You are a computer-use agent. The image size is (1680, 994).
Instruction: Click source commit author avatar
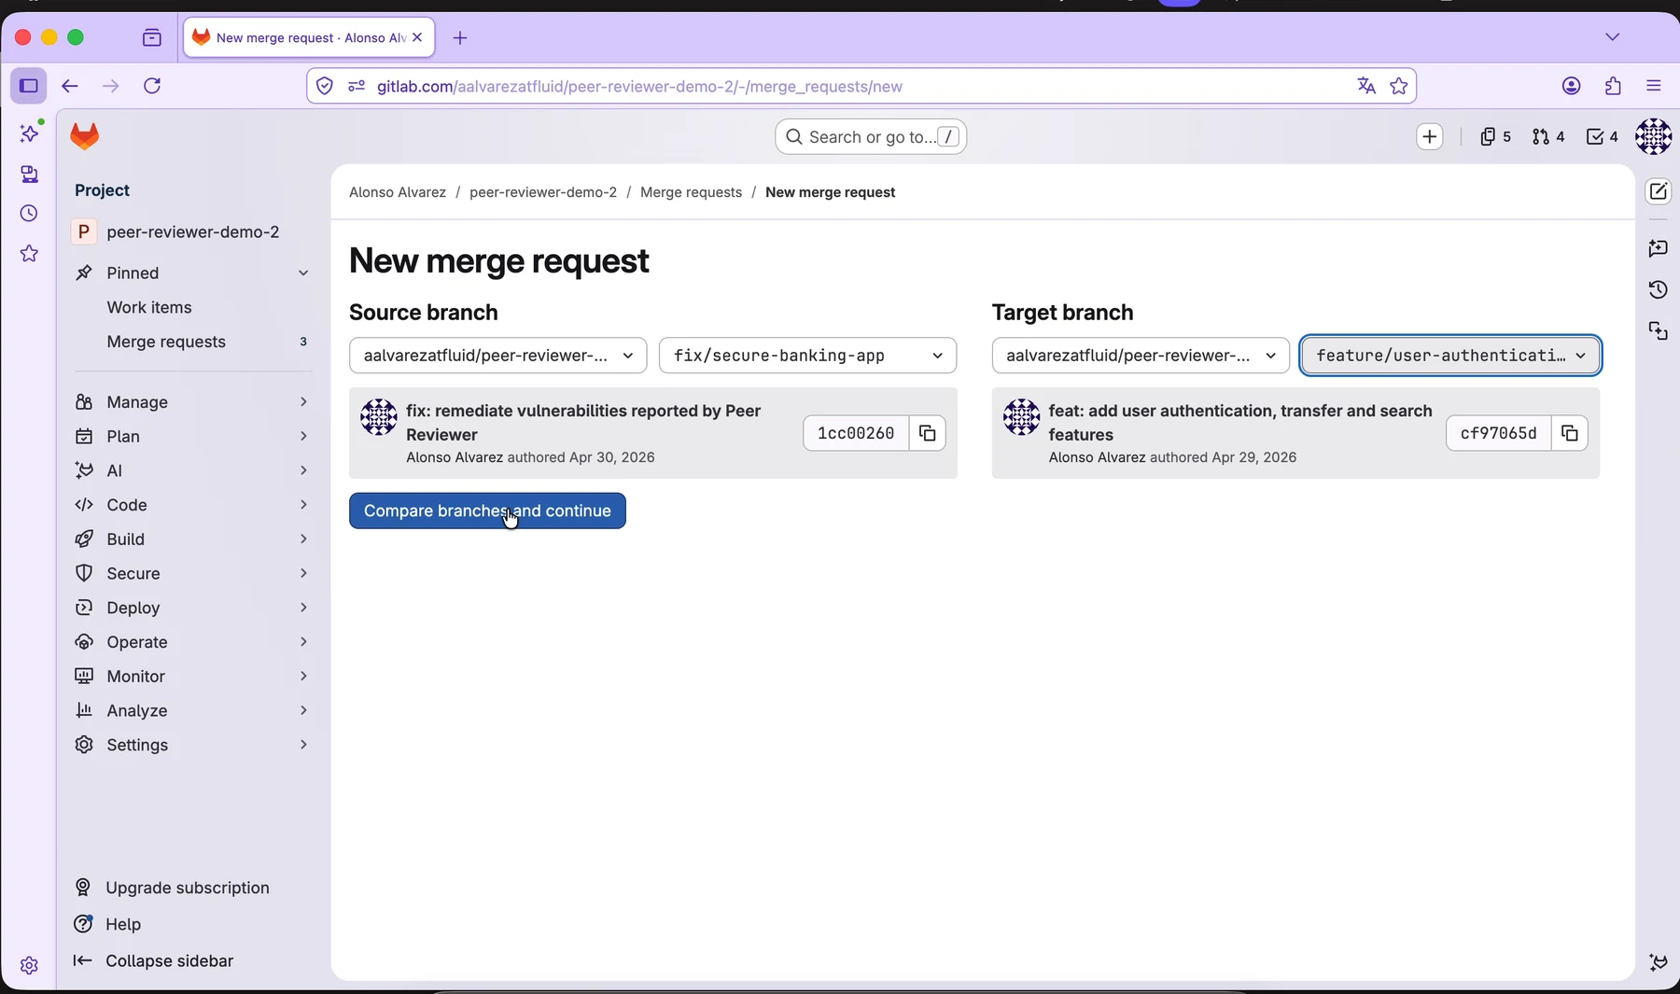[379, 417]
